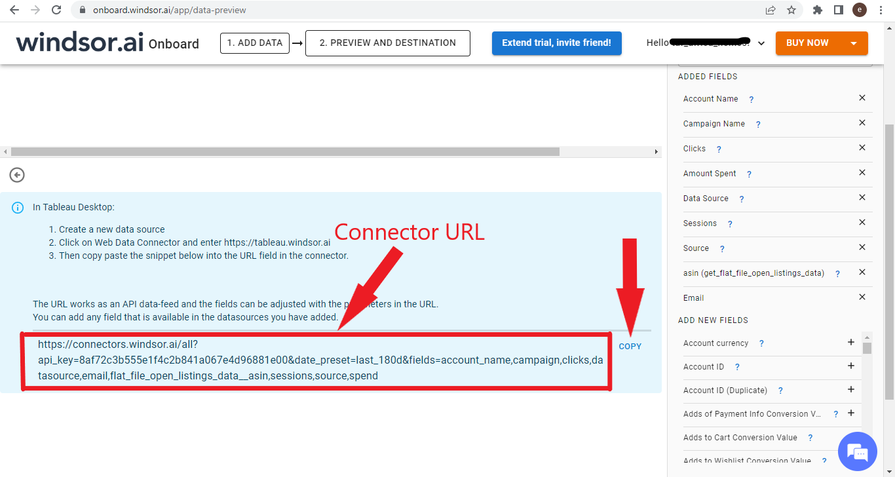
Task: Click right arrow of horizontal scrollbar
Action: pos(657,151)
